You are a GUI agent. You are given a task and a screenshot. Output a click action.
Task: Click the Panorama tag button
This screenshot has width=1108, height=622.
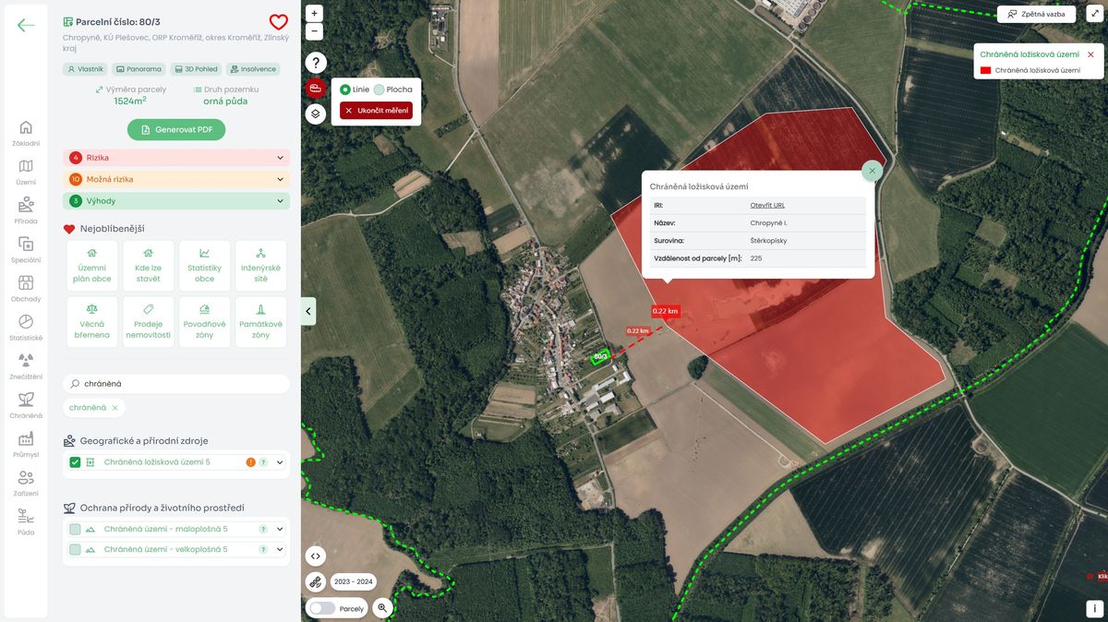[138, 69]
